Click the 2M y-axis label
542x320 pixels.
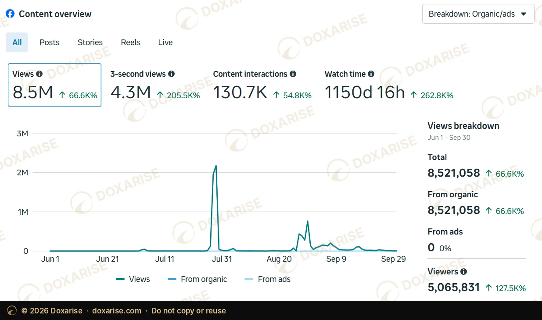pos(22,173)
